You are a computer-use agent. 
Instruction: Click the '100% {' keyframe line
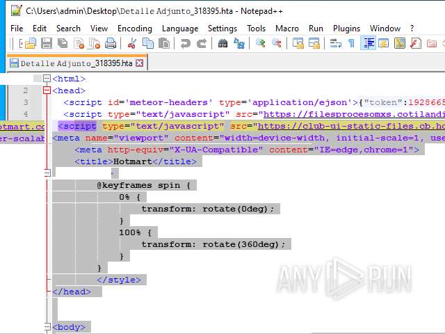136,232
